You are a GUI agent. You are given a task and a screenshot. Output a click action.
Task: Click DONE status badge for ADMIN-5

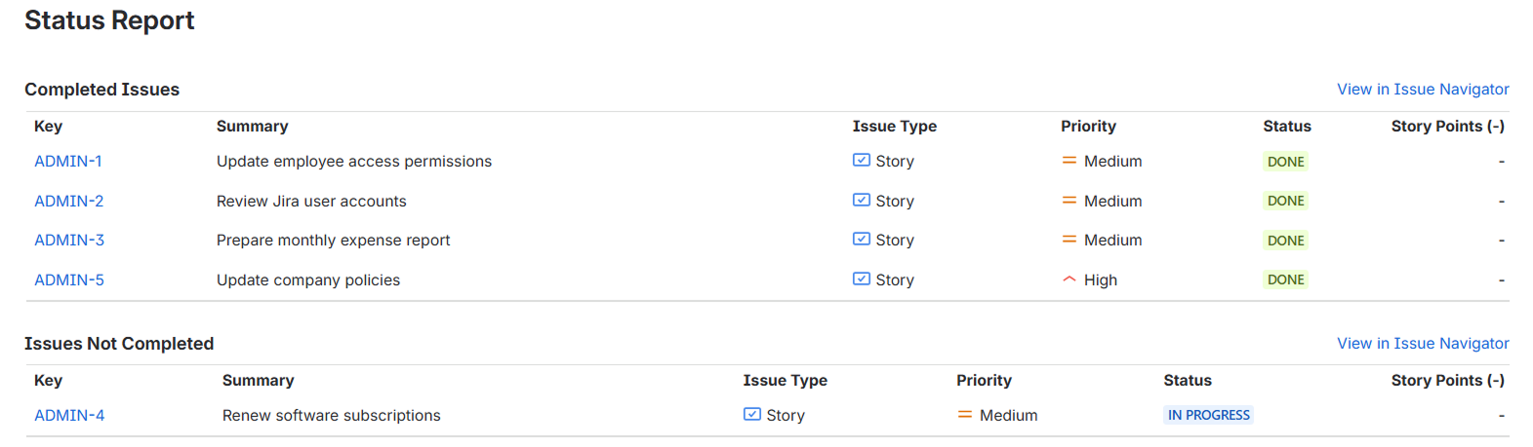coord(1286,279)
